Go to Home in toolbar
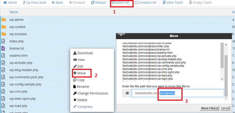 (10, 2)
